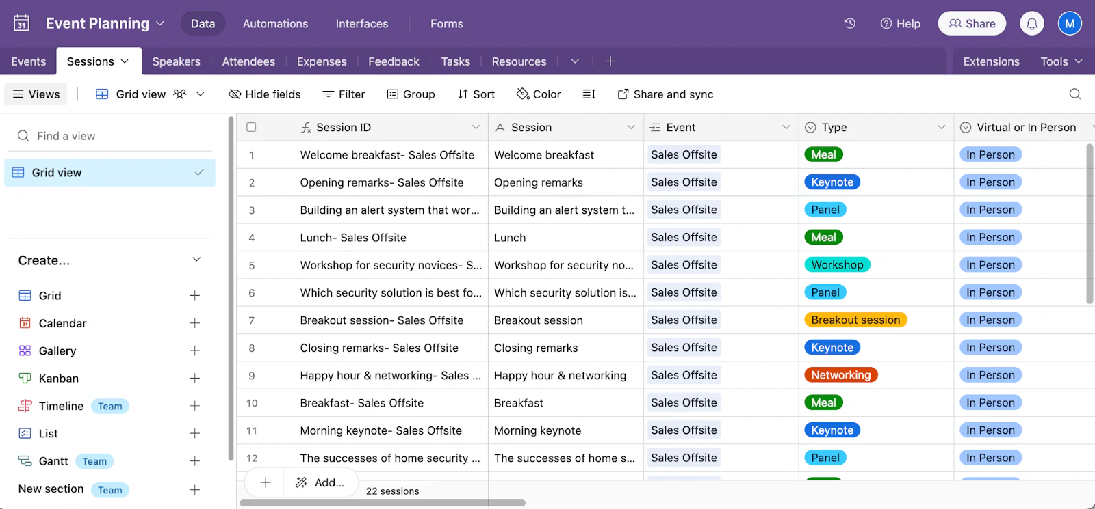Viewport: 1095px width, 509px height.
Task: Open Share and sync
Action: coord(665,94)
